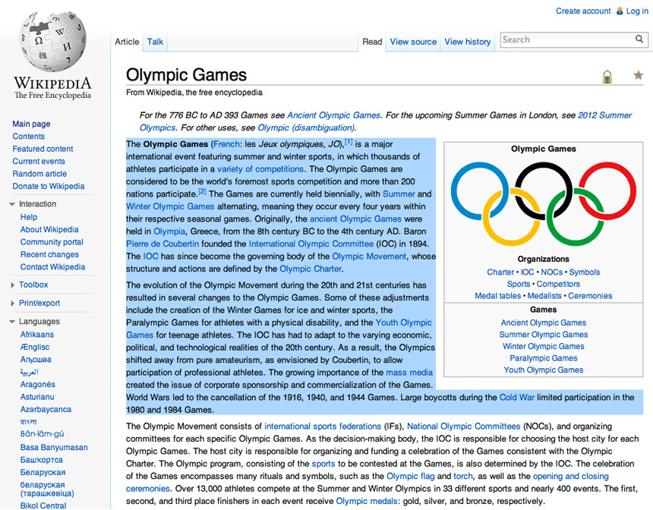Open the Olympic medals link
The height and width of the screenshot is (510, 653).
pos(367,501)
